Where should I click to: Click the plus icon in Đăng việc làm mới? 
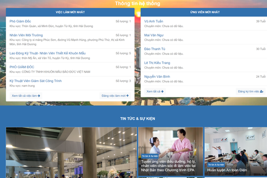[128, 95]
